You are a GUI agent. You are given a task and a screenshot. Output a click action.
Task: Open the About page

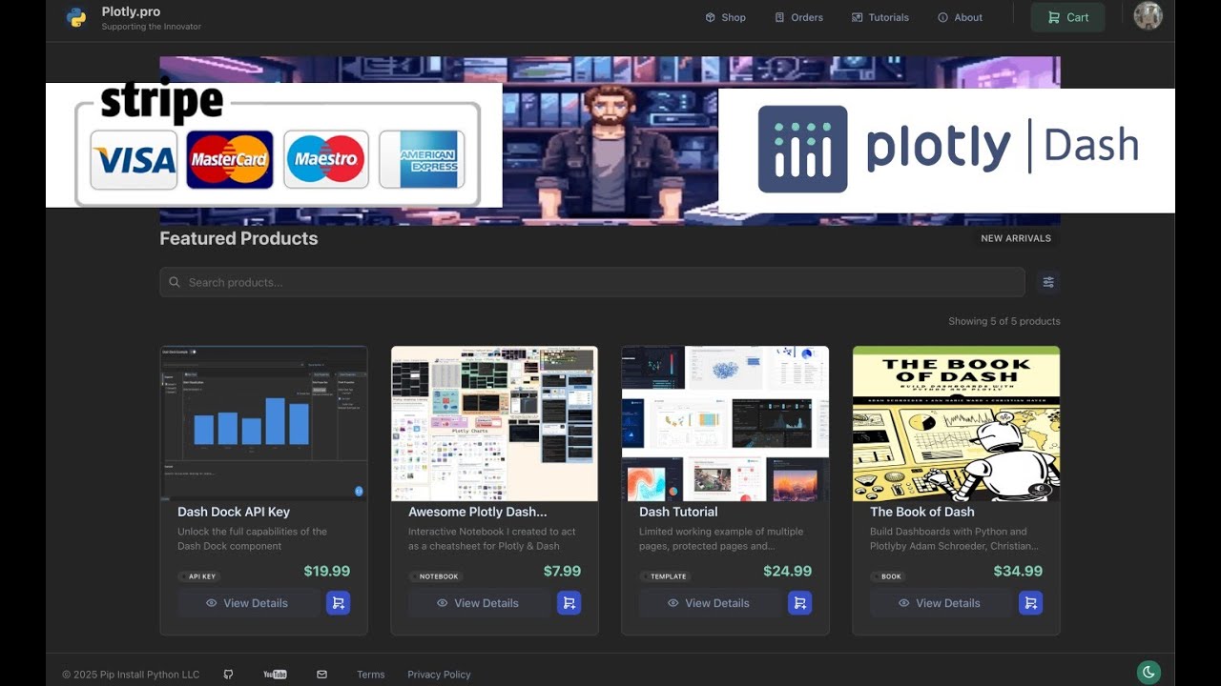click(960, 17)
